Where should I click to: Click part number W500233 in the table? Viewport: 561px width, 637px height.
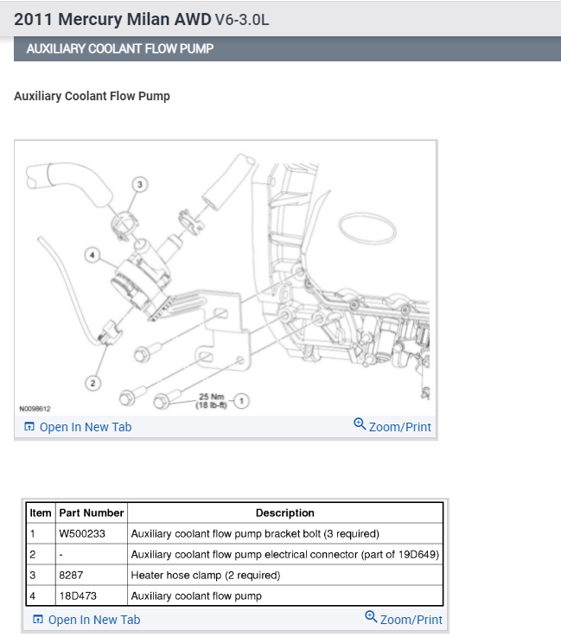[82, 534]
